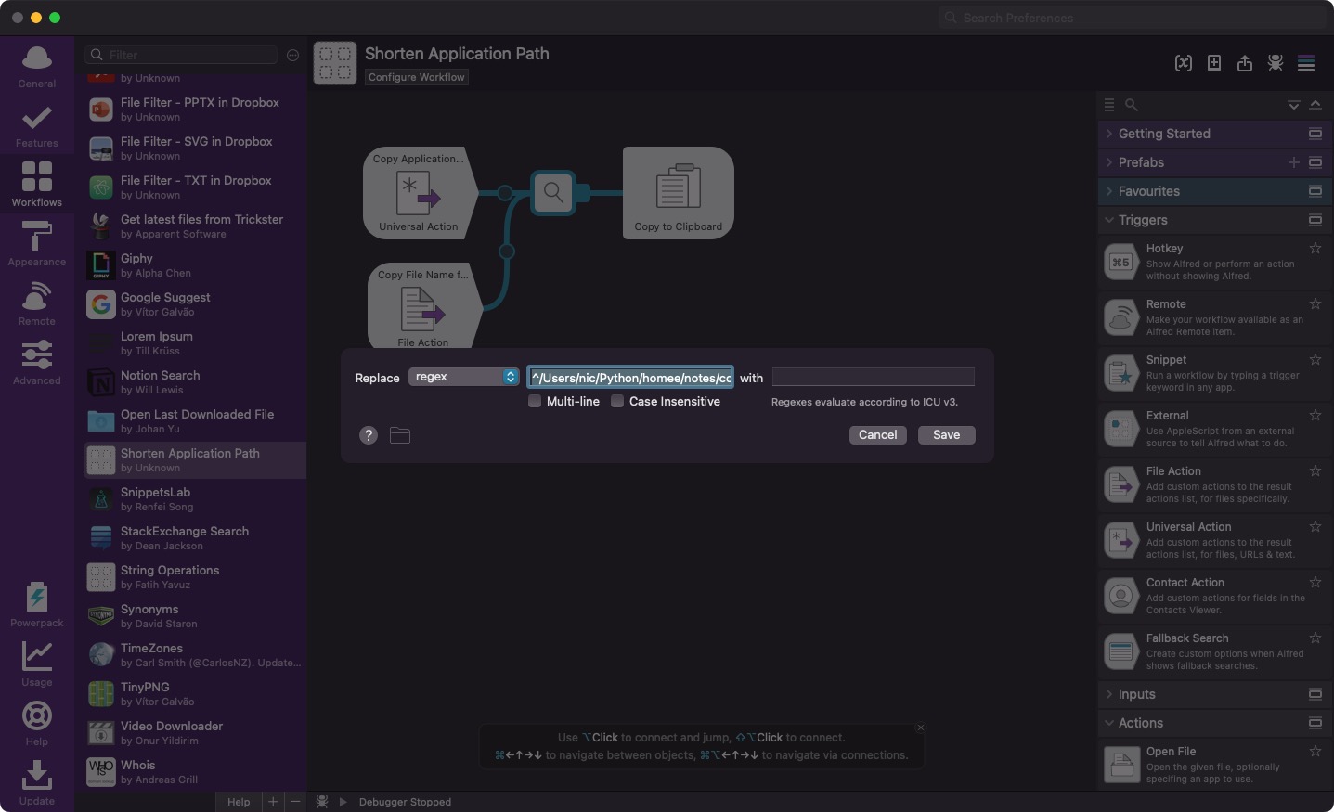The height and width of the screenshot is (812, 1334).
Task: Select the Universal Action workflow node
Action: (419, 193)
